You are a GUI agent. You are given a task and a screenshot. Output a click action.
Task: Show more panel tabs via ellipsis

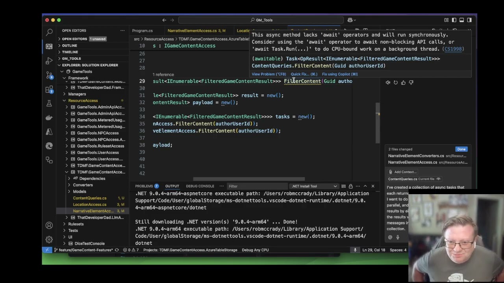tap(222, 186)
